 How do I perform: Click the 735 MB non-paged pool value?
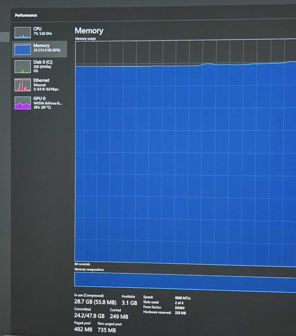pyautogui.click(x=107, y=330)
